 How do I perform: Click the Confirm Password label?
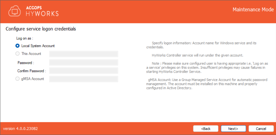tap(31, 71)
